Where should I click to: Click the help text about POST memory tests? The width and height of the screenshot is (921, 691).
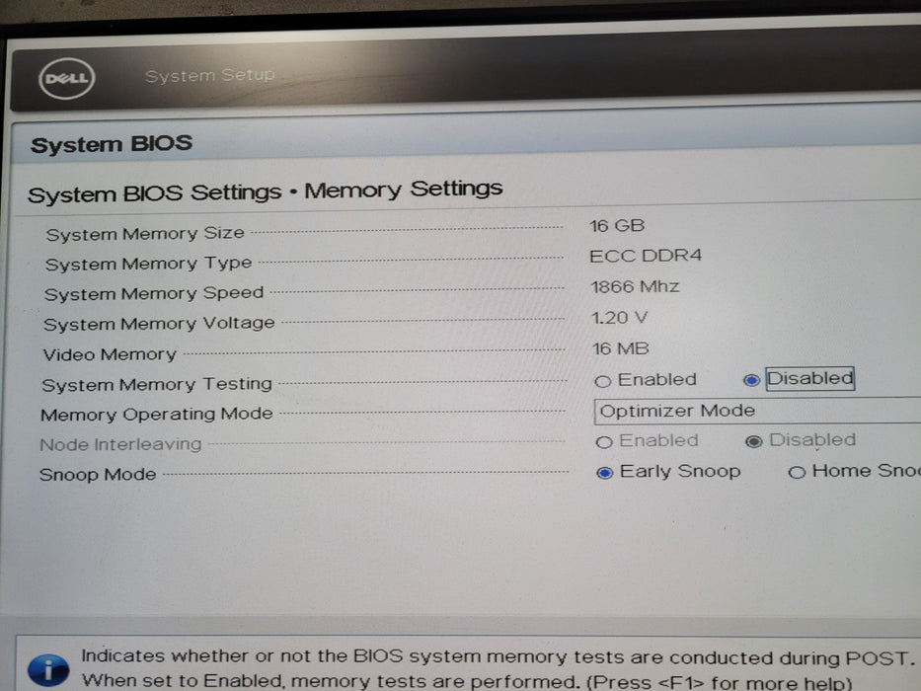pyautogui.click(x=499, y=669)
